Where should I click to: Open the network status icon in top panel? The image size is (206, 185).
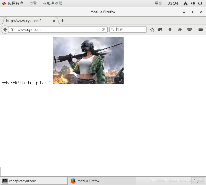pos(185,3)
